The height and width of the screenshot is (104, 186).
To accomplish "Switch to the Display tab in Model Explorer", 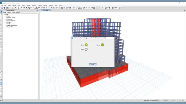I will point(9,13).
